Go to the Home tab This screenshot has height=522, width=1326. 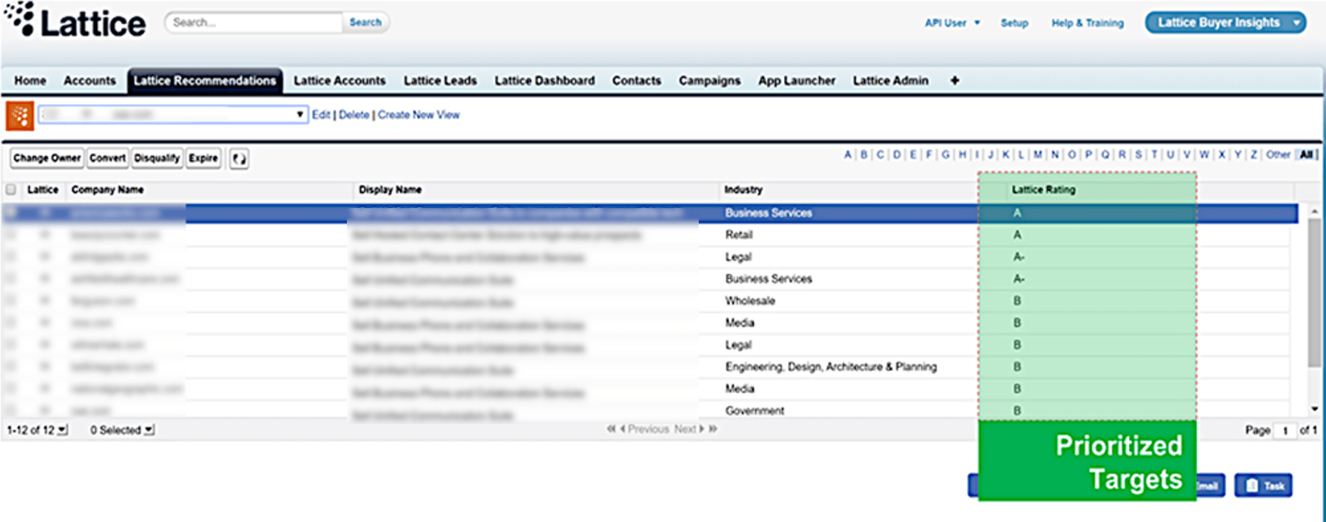click(30, 80)
